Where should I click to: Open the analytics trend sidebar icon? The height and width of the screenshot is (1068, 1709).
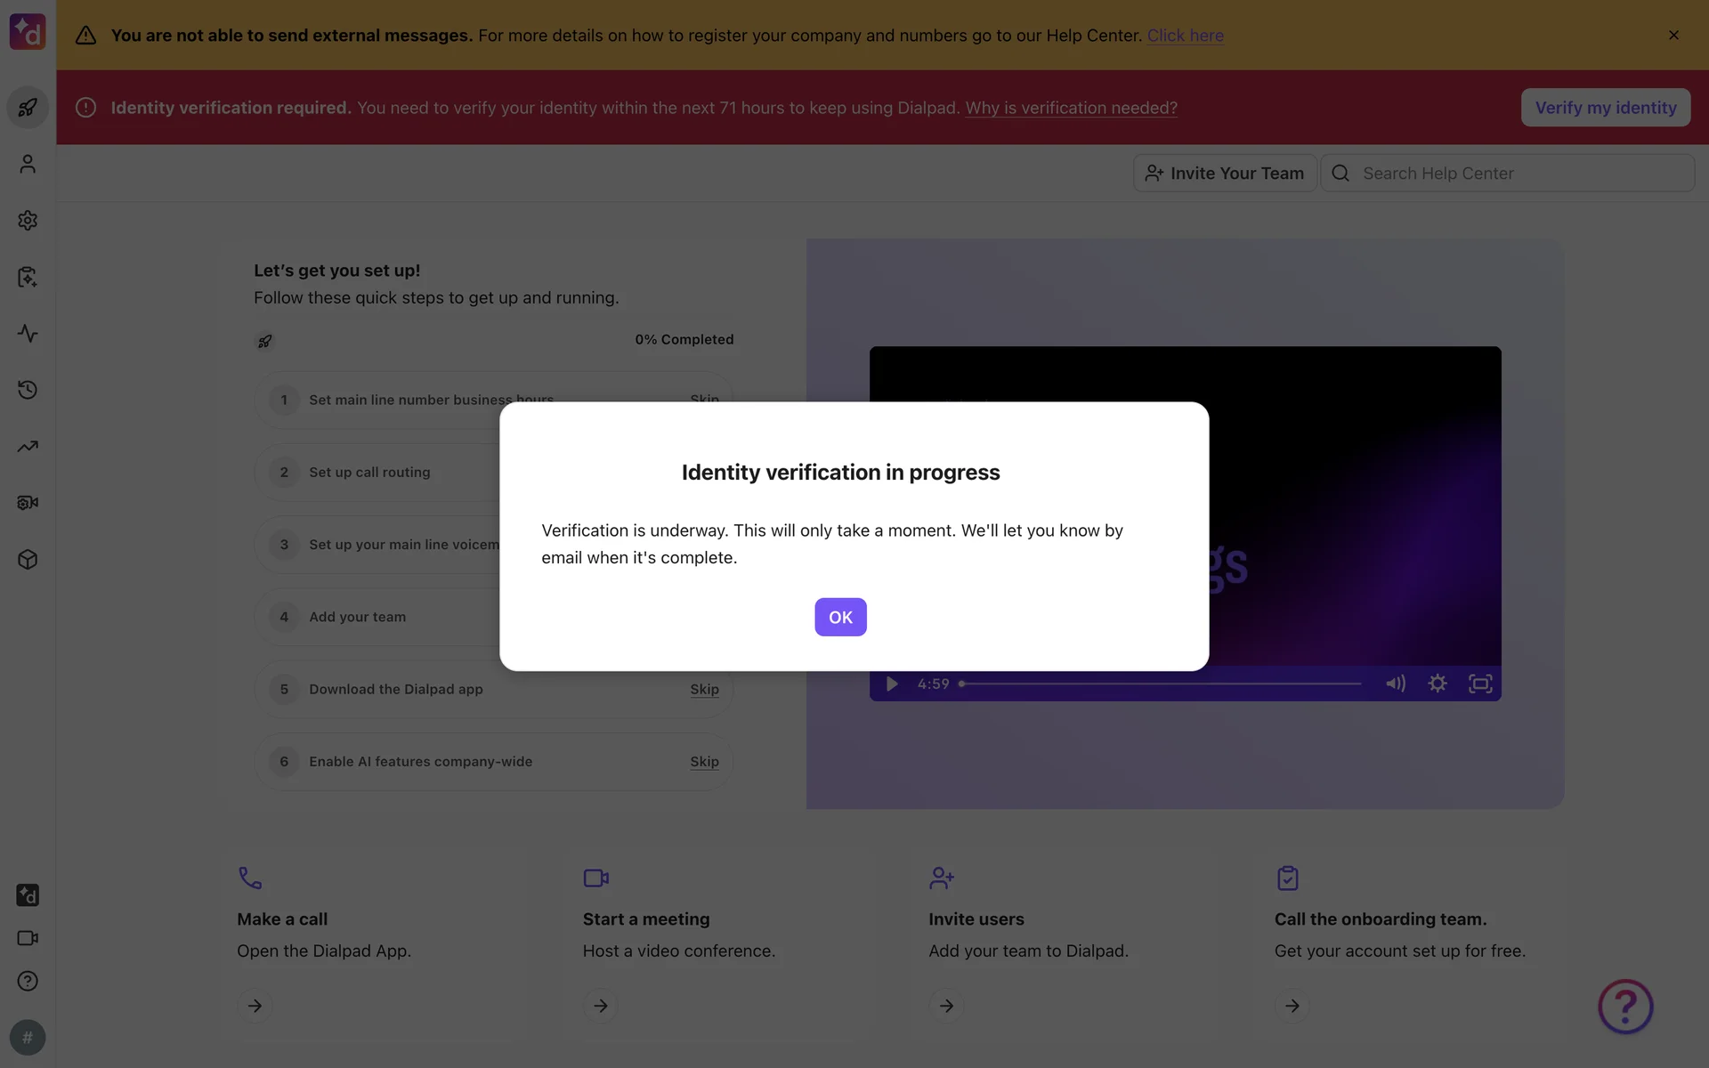(28, 447)
